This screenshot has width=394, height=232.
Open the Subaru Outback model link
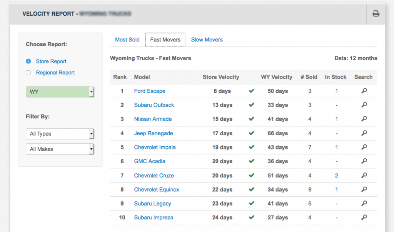(154, 105)
